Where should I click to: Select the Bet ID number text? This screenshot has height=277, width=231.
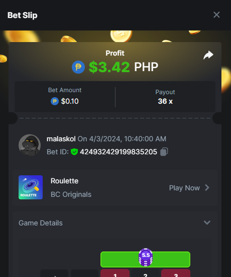click(119, 152)
